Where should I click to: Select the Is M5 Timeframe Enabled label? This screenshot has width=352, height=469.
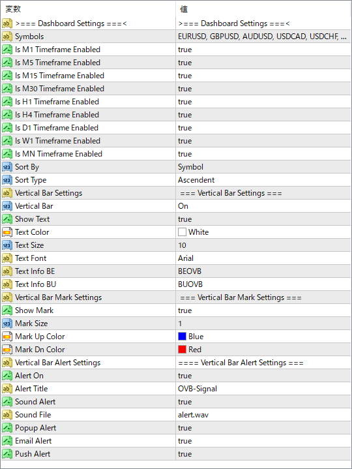pyautogui.click(x=57, y=63)
